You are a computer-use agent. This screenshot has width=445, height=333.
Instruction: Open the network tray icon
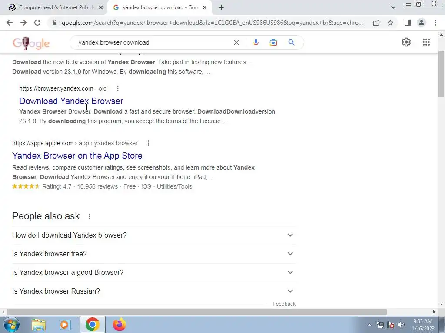point(380,325)
